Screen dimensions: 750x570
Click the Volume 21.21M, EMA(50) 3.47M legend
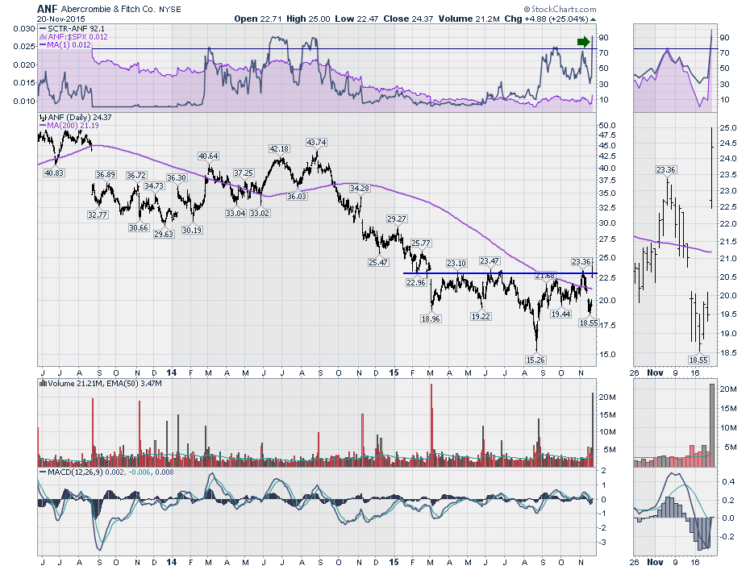point(101,384)
